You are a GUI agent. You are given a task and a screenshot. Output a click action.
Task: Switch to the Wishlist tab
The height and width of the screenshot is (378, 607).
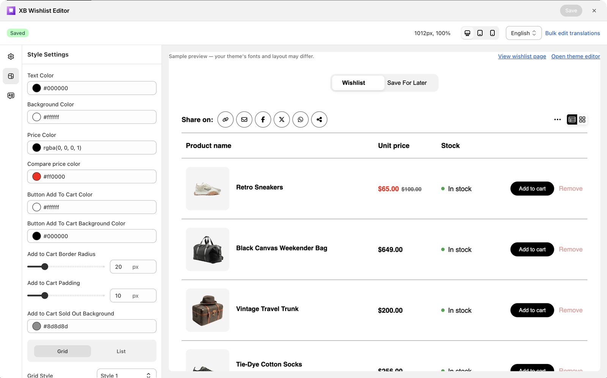point(358,83)
